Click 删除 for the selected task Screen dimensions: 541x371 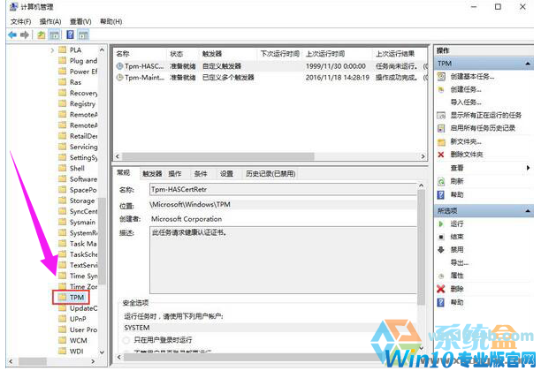click(x=457, y=289)
